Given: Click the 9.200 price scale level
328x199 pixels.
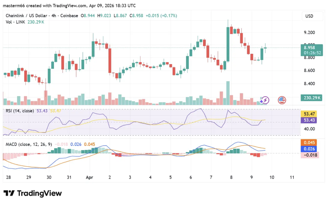Looking at the screenshot, I should point(309,33).
